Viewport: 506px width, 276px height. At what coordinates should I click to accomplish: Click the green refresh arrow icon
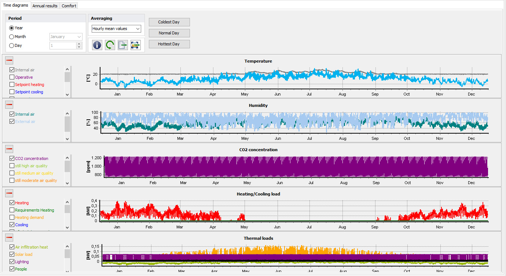point(110,45)
